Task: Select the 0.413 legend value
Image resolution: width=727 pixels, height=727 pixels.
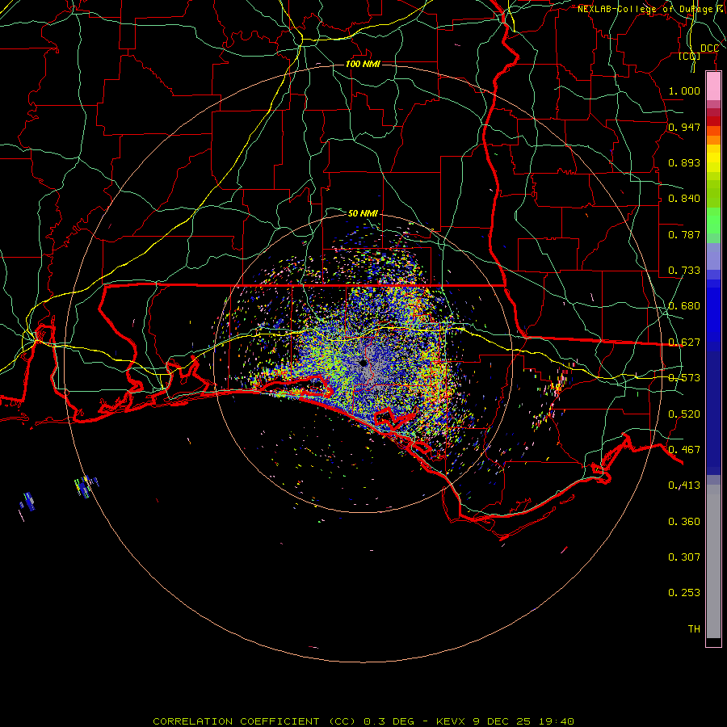Action: click(x=684, y=485)
